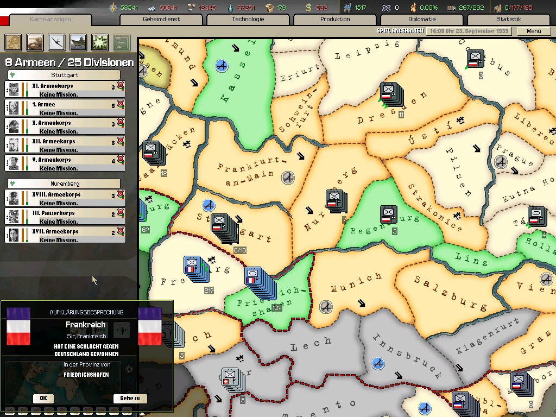Select the XII. Armeekorps row
Screen dimensions: 556x417
(65, 144)
